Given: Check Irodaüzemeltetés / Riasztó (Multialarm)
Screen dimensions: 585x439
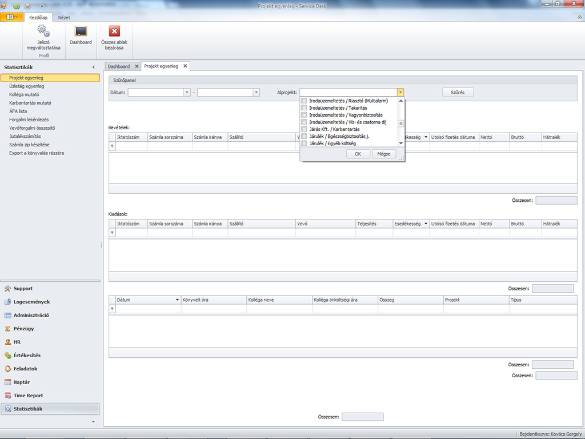Looking at the screenshot, I should tap(304, 101).
